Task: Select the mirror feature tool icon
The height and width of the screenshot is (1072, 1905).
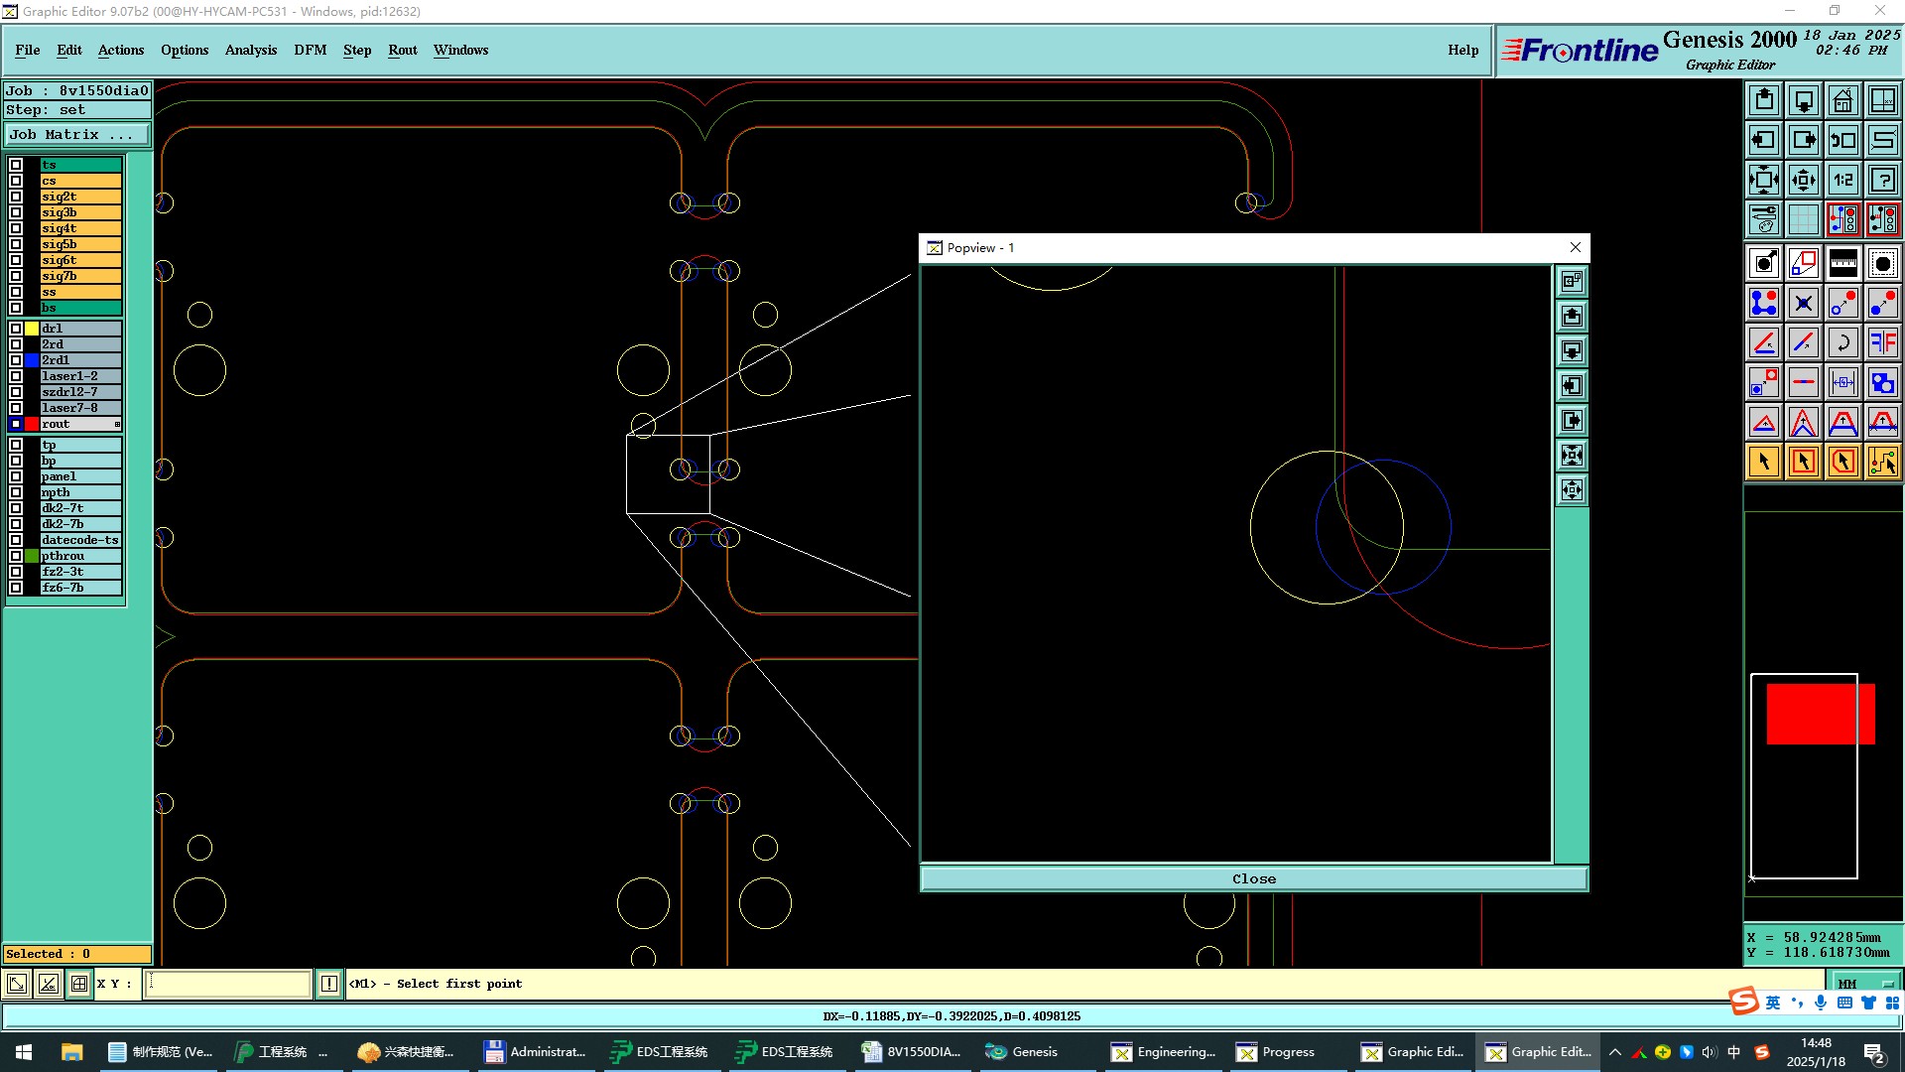Action: coord(1882,342)
